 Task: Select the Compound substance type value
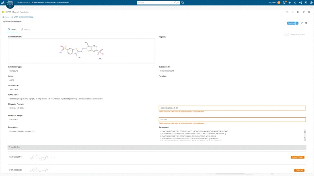point(14,71)
